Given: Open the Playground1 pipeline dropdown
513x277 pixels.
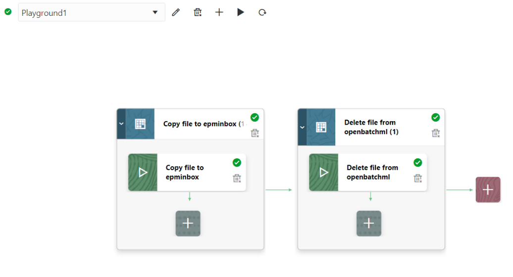Looking at the screenshot, I should pos(91,12).
